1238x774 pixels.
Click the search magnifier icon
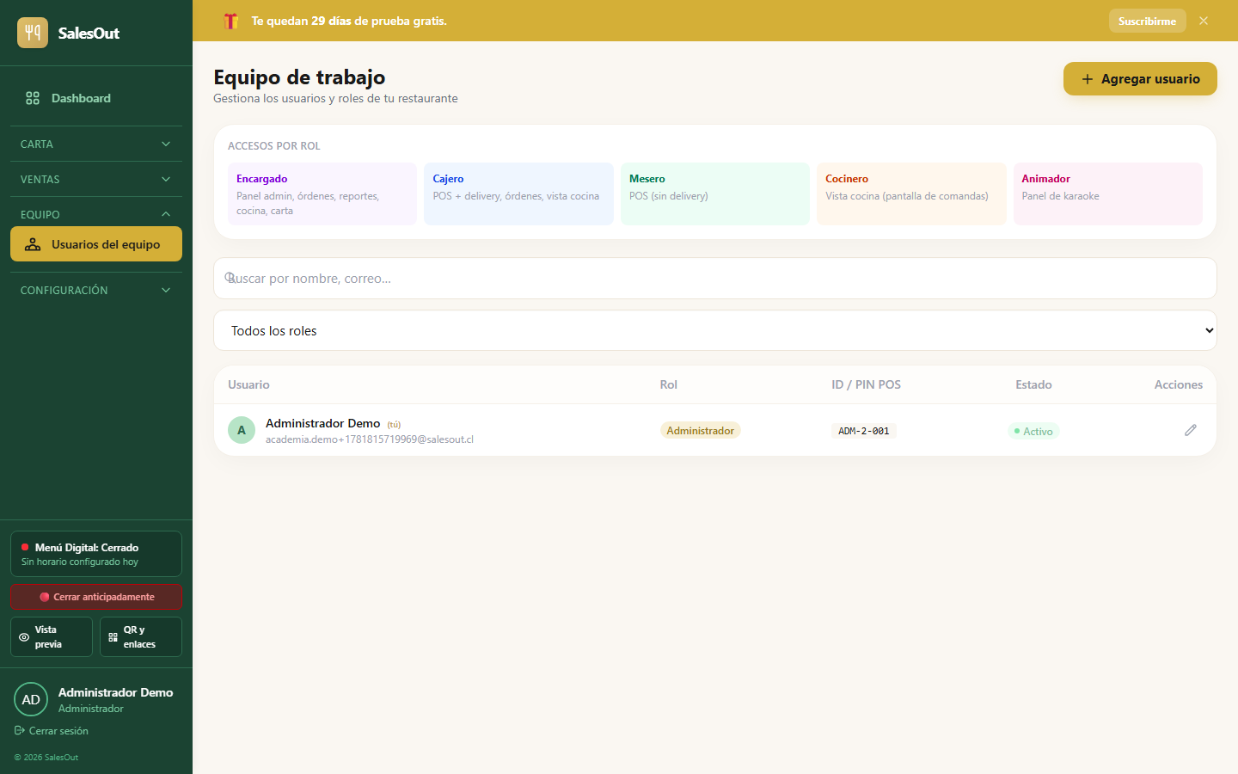(x=230, y=278)
